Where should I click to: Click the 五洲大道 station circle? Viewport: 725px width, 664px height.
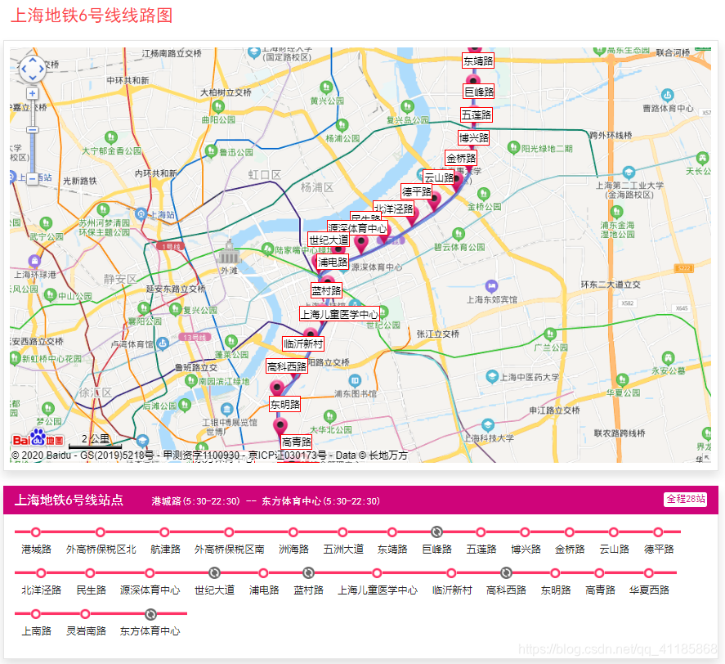coord(342,532)
